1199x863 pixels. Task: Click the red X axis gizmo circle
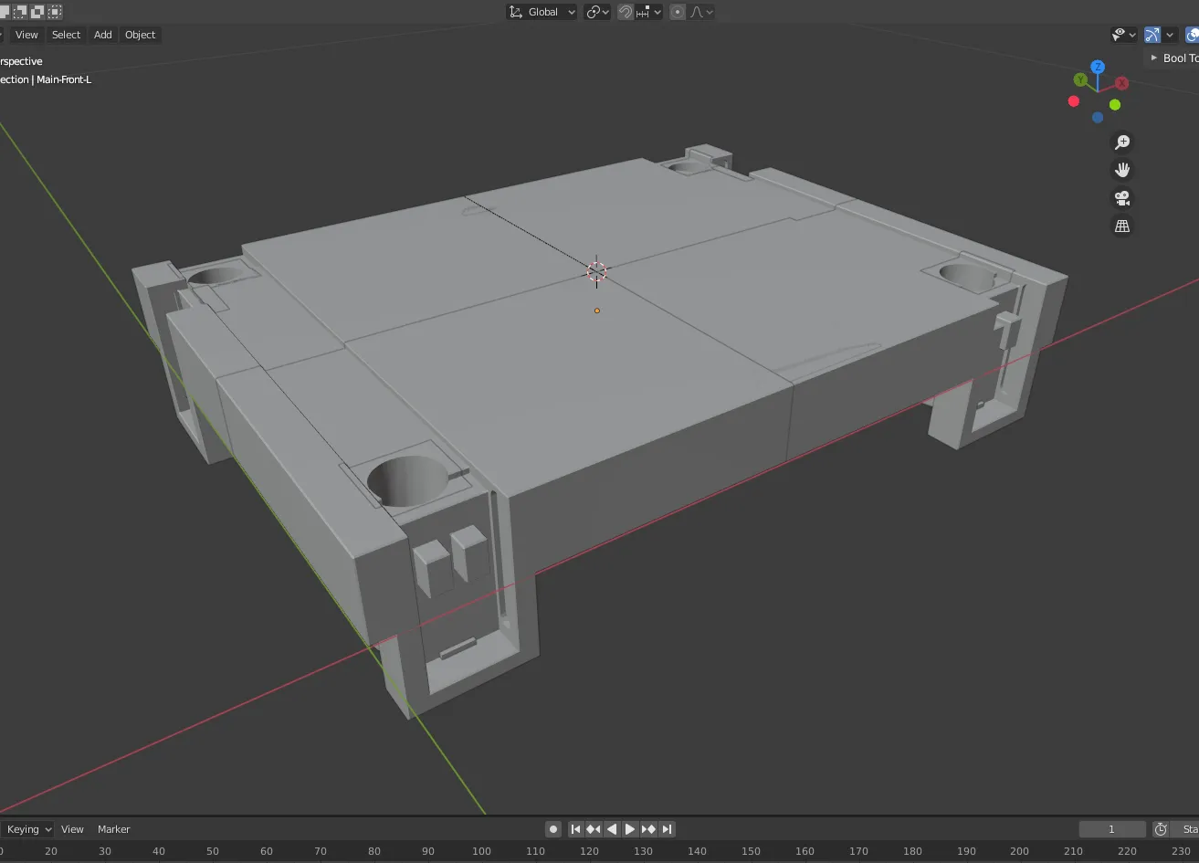click(x=1121, y=83)
